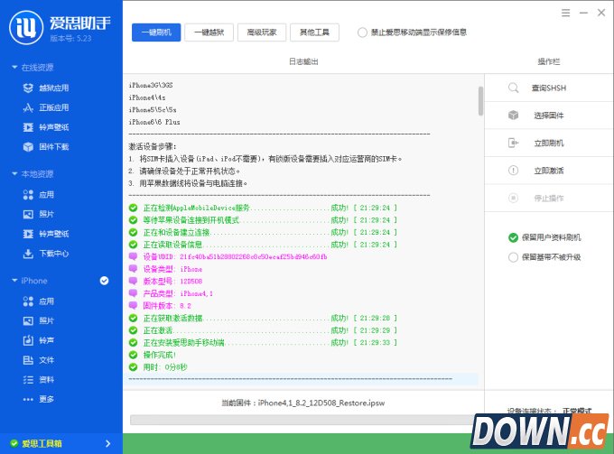Collapse the iPhone device section

(14, 281)
